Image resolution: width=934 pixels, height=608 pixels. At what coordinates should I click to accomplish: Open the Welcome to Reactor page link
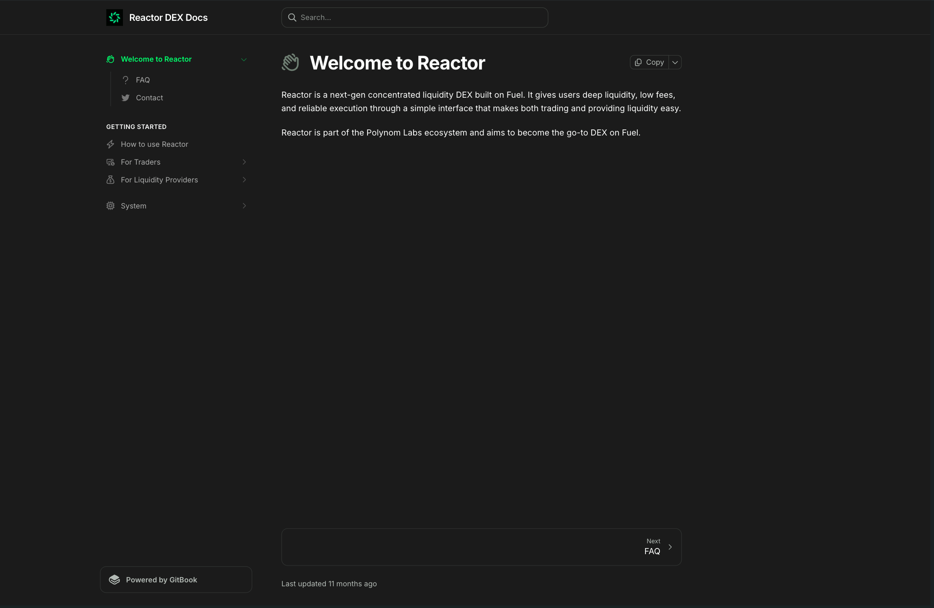pyautogui.click(x=156, y=59)
